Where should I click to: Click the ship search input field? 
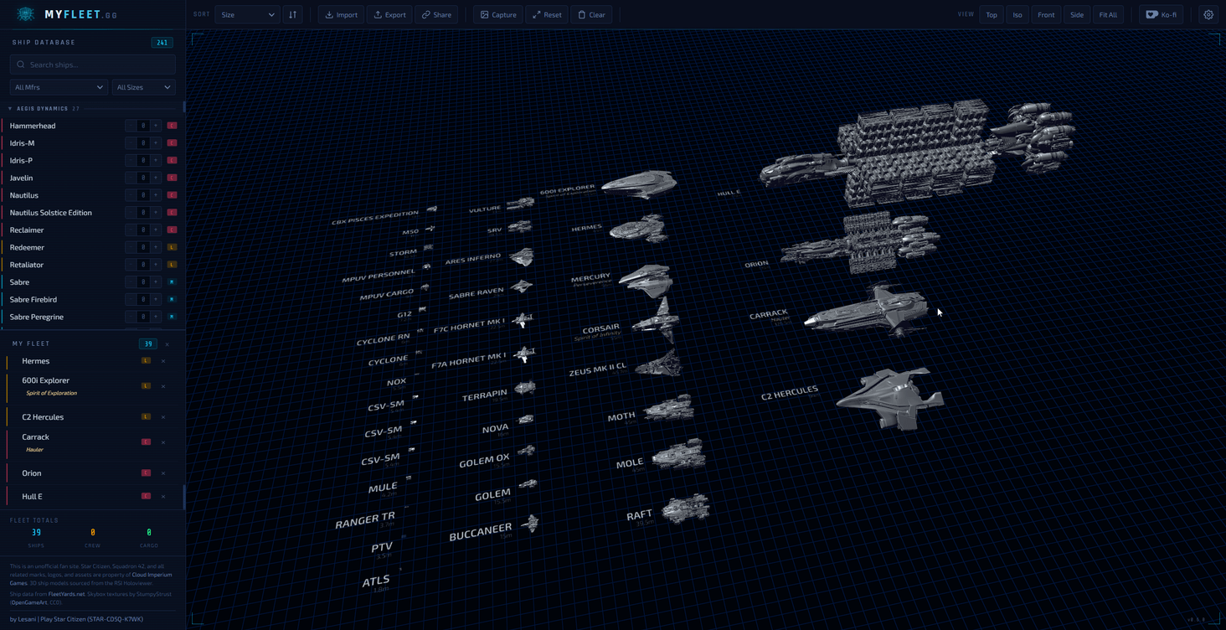(x=92, y=64)
